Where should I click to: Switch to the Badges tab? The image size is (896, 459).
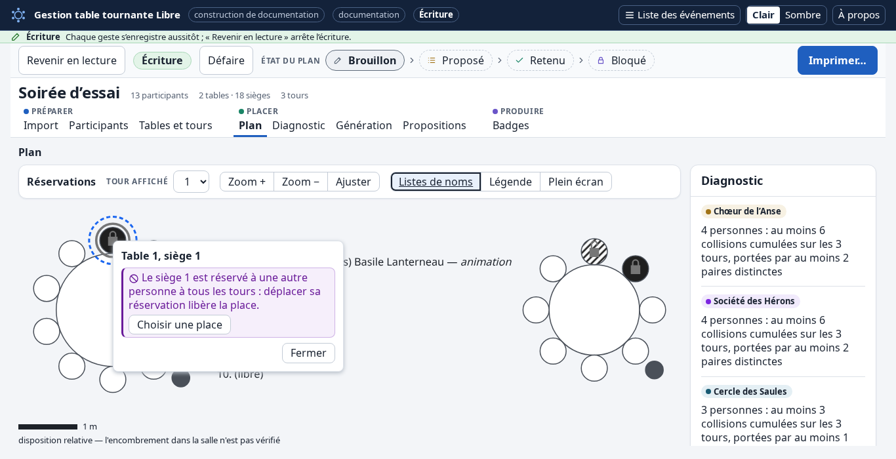pyautogui.click(x=511, y=125)
